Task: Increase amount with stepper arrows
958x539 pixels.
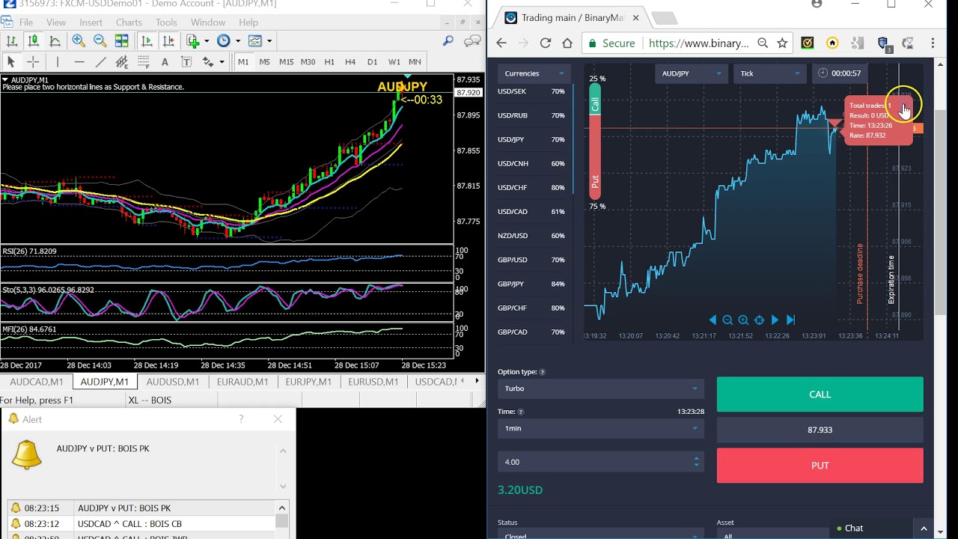Action: coord(696,458)
